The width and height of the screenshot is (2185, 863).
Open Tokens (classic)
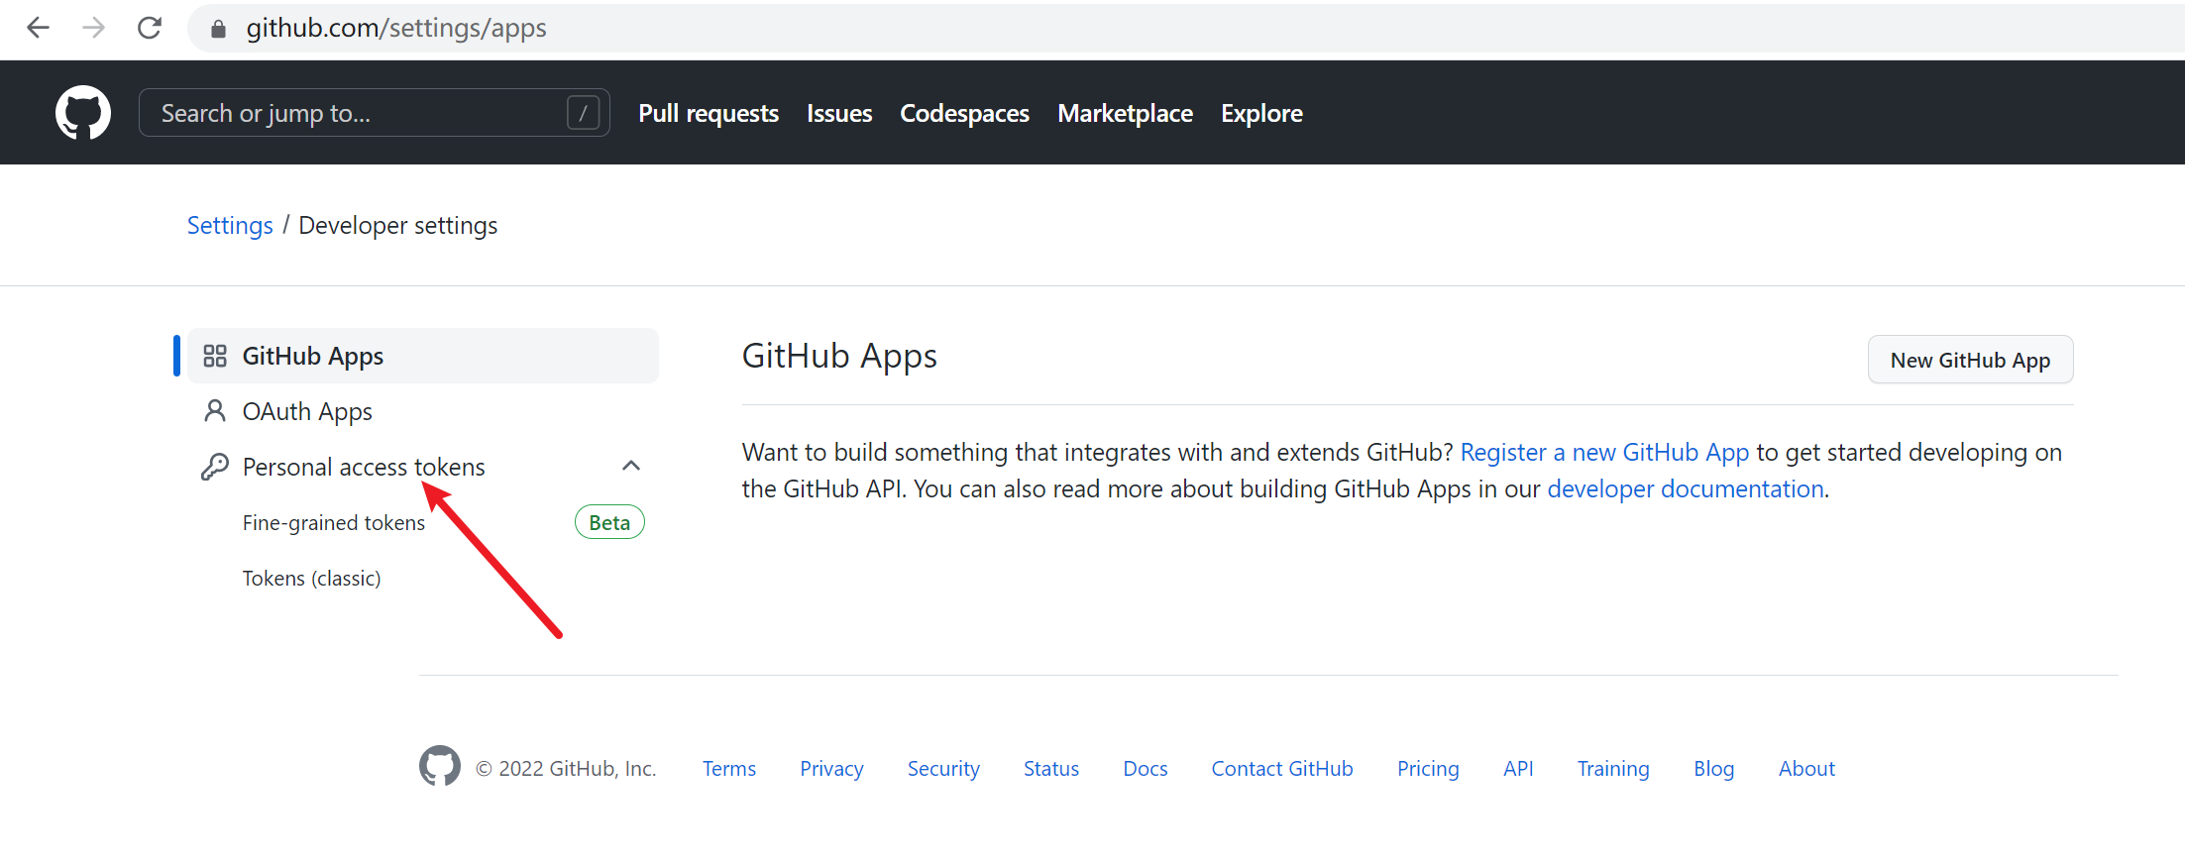tap(312, 579)
